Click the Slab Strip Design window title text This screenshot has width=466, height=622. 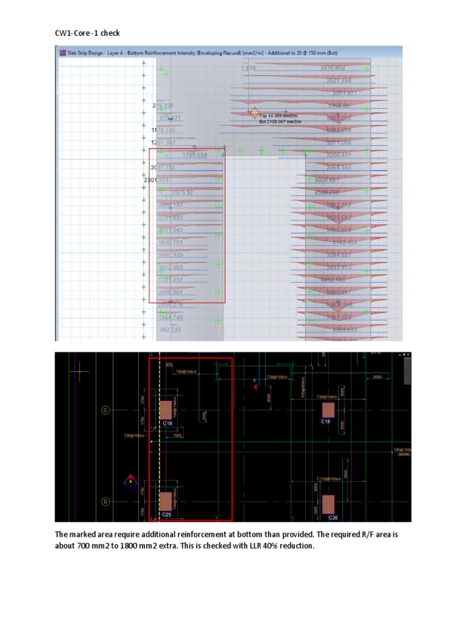tap(202, 53)
